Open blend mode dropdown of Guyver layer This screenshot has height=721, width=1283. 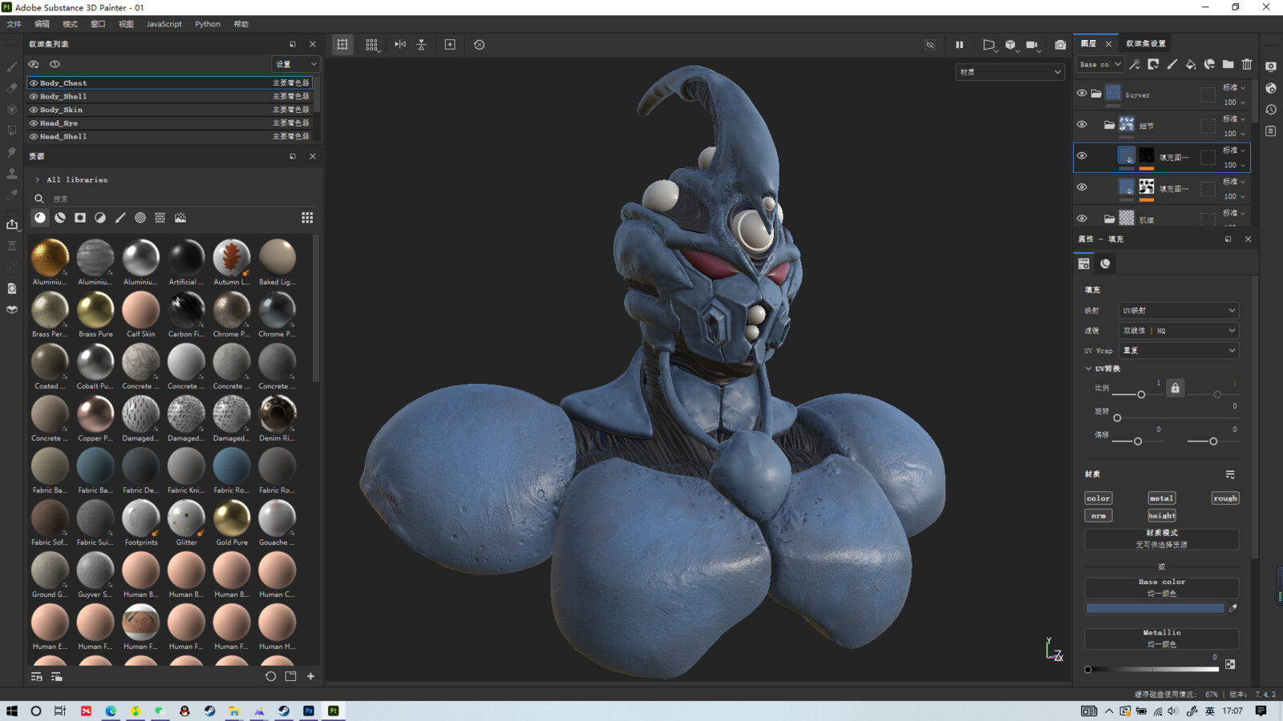(1234, 87)
